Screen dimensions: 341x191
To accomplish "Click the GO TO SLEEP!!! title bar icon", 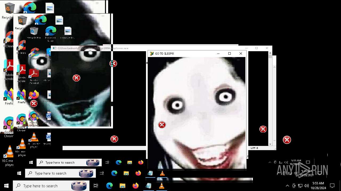I will click(152, 54).
